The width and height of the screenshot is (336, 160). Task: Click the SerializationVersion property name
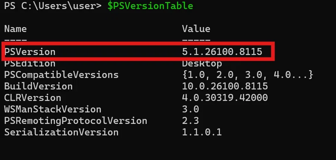point(61,133)
